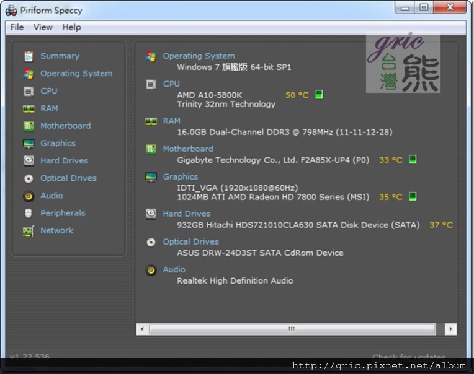The height and width of the screenshot is (374, 474).
Task: Click the Graphics monitor icon in sidebar
Action: 29,144
